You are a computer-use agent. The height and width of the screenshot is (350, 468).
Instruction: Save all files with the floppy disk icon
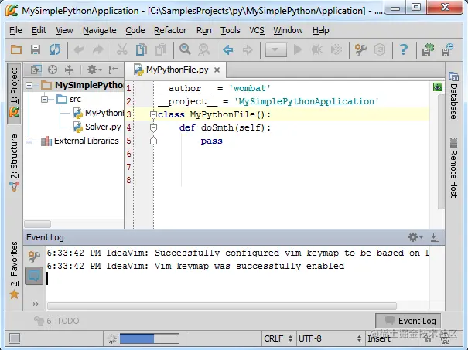pos(36,49)
